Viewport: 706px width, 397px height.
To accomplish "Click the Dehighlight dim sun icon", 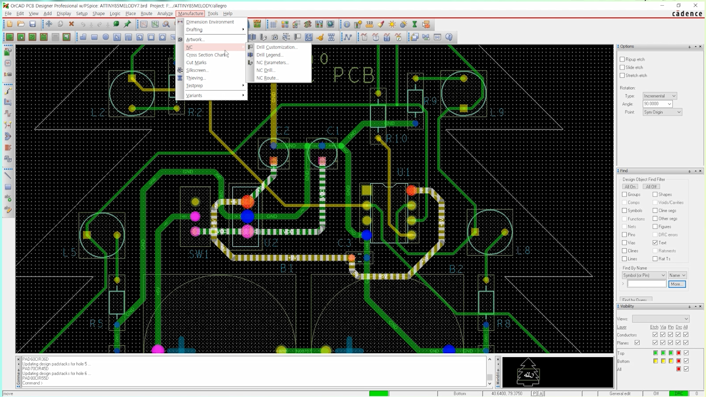I will point(403,24).
